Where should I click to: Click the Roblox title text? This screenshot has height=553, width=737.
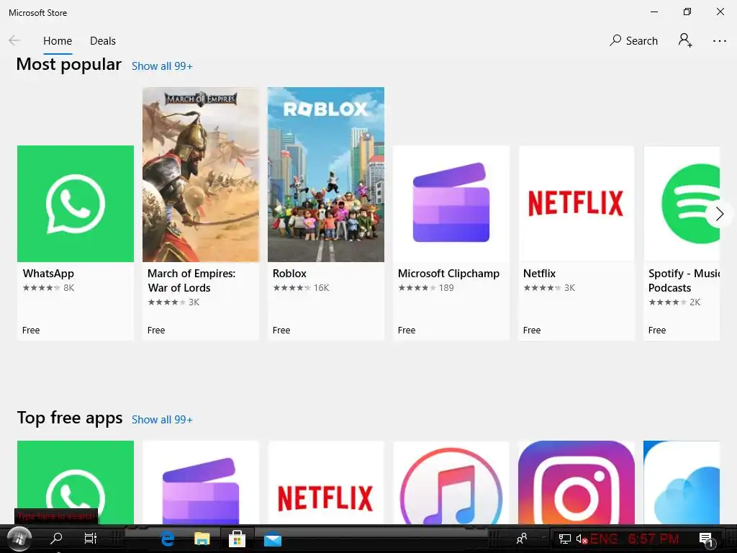pyautogui.click(x=289, y=274)
